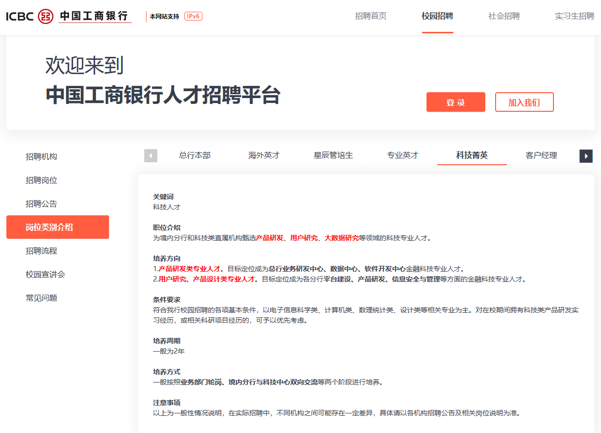The image size is (601, 433).
Task: Select the 科技菁英 tab
Action: 472,155
